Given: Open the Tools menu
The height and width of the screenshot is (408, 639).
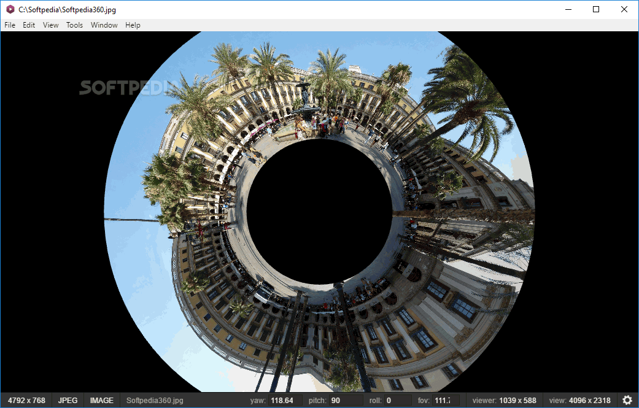Looking at the screenshot, I should (x=74, y=25).
